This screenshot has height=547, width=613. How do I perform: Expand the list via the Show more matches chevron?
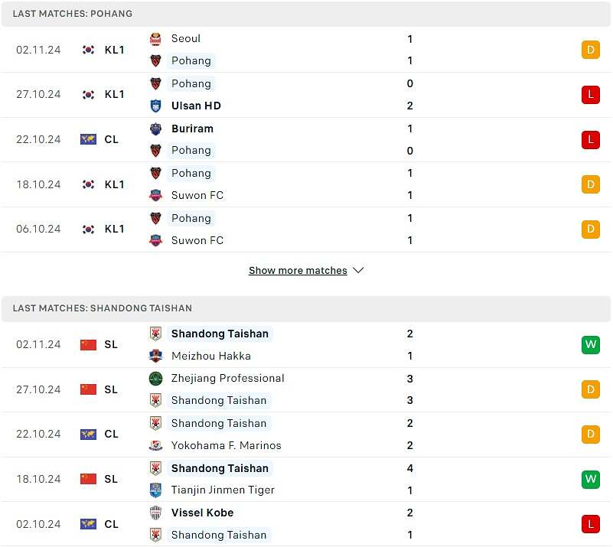pos(358,270)
